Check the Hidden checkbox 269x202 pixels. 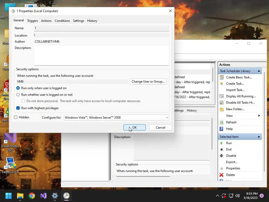(15, 117)
